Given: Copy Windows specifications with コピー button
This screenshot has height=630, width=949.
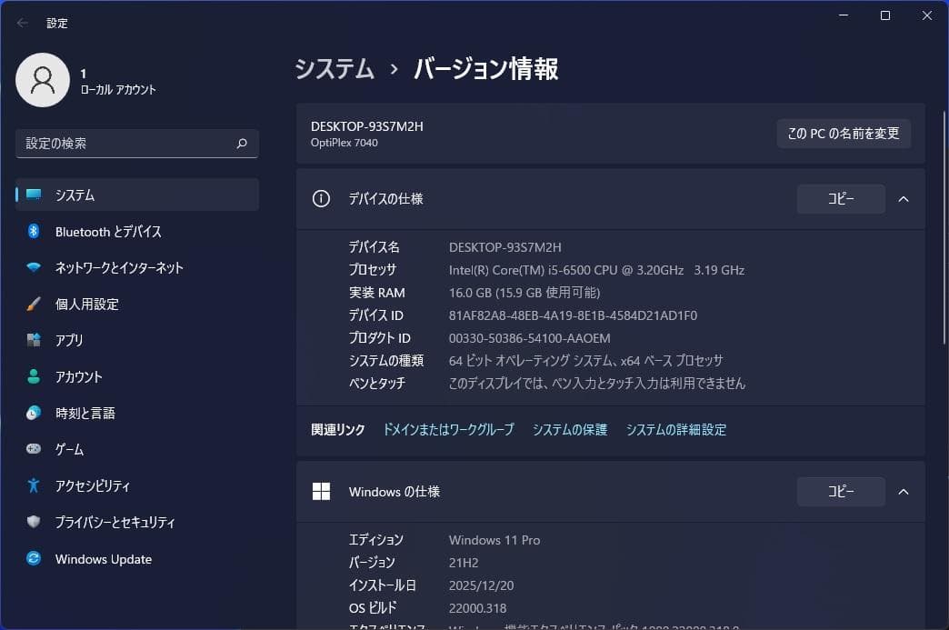Looking at the screenshot, I should pyautogui.click(x=840, y=492).
